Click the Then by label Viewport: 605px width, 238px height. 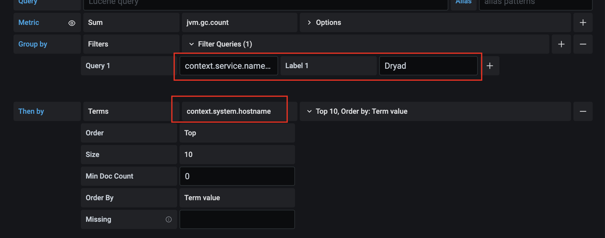tap(31, 111)
